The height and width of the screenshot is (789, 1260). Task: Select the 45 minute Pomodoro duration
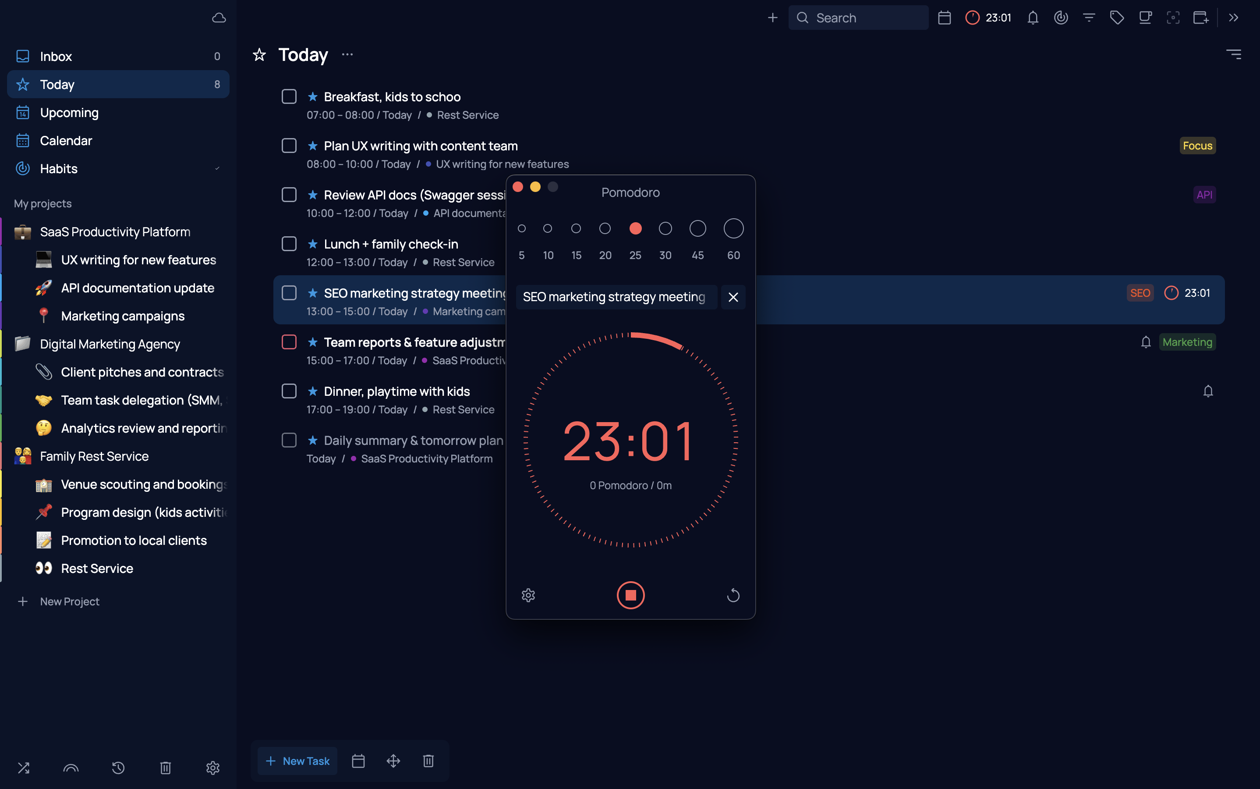pos(697,228)
